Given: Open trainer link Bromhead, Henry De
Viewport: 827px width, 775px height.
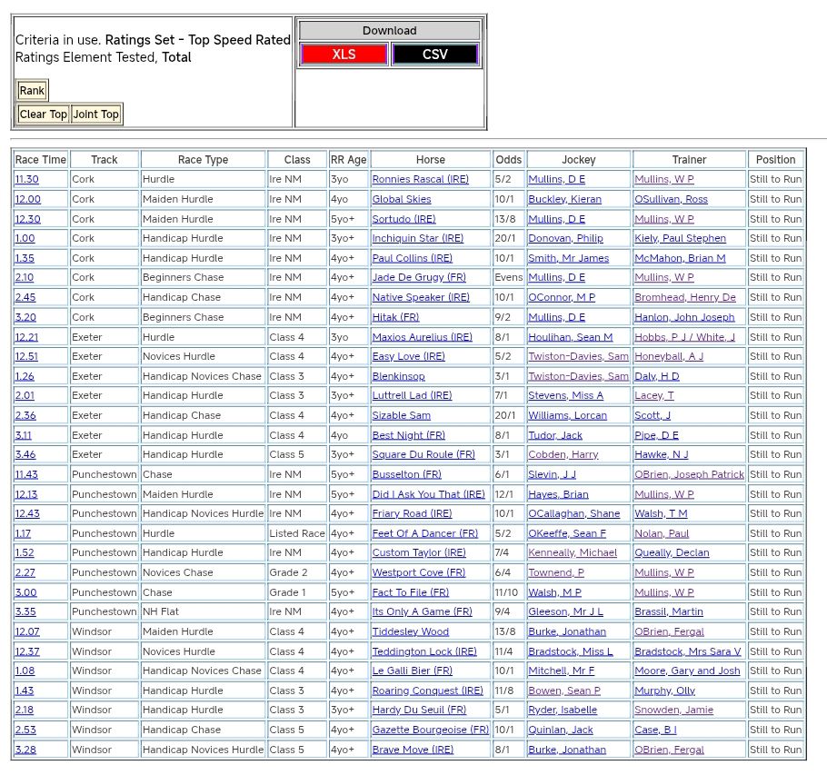Looking at the screenshot, I should pyautogui.click(x=685, y=298).
